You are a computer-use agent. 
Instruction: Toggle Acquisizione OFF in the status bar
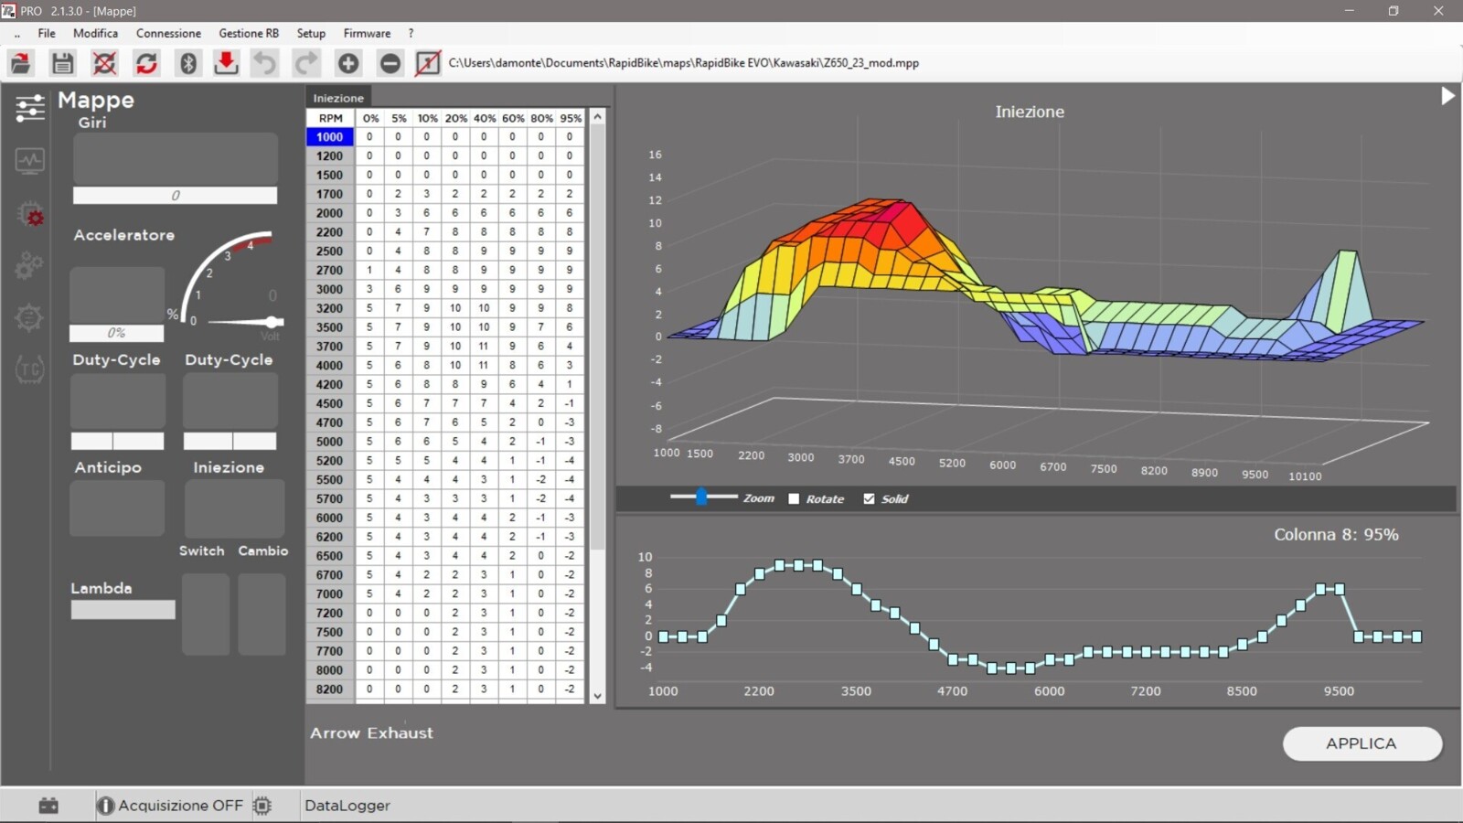170,806
